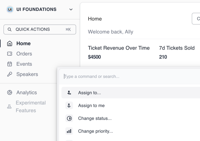Click the Speakers microphone icon
The image size is (200, 141).
pos(10,74)
